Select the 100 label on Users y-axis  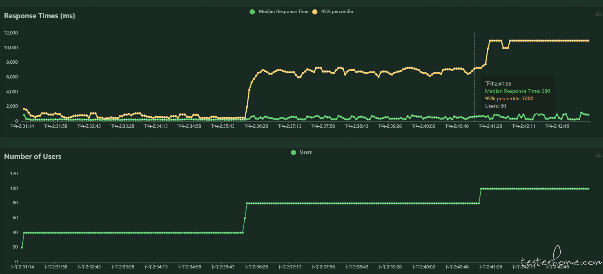coord(14,188)
